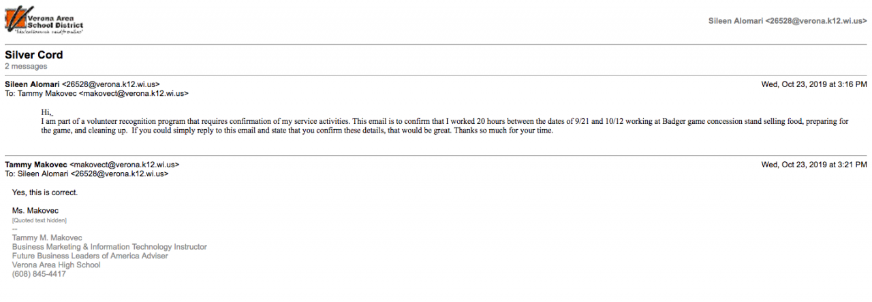
Task: Click "To: Tammy Makovec" recipient line
Action: point(97,93)
